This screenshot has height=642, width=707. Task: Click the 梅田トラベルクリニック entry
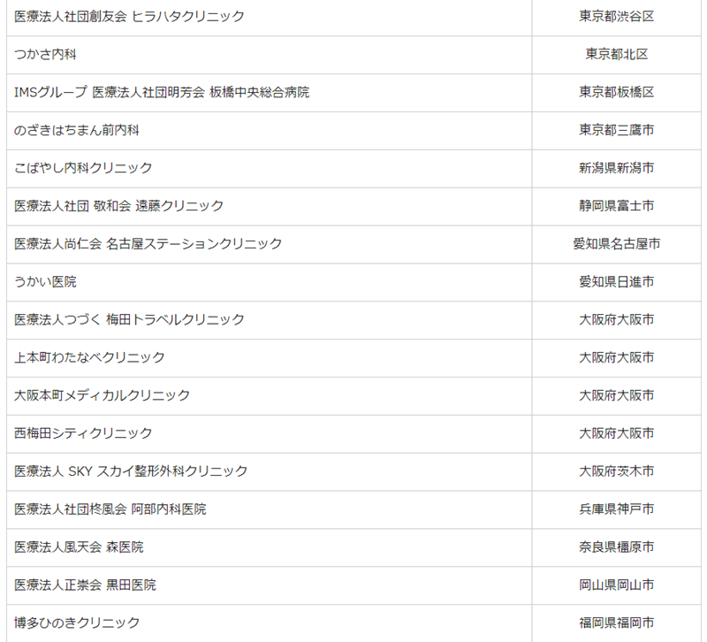(129, 319)
